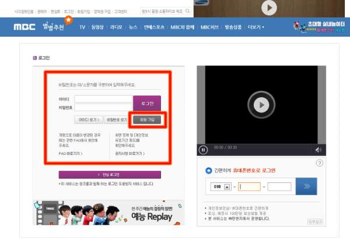Click the search magnifier icon in the top search box
This screenshot has width=350, height=244.
click(188, 11)
